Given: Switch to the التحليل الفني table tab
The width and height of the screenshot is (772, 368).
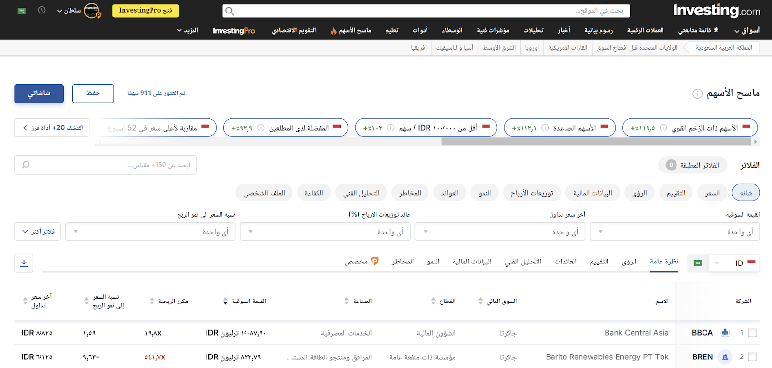Looking at the screenshot, I should tap(523, 262).
